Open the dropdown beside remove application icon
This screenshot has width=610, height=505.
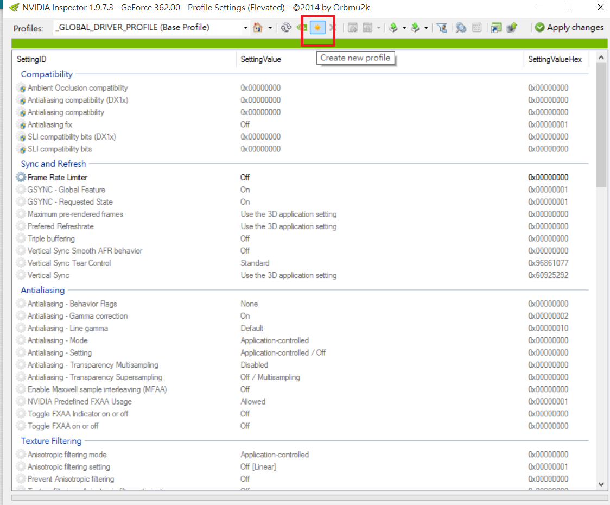[378, 28]
